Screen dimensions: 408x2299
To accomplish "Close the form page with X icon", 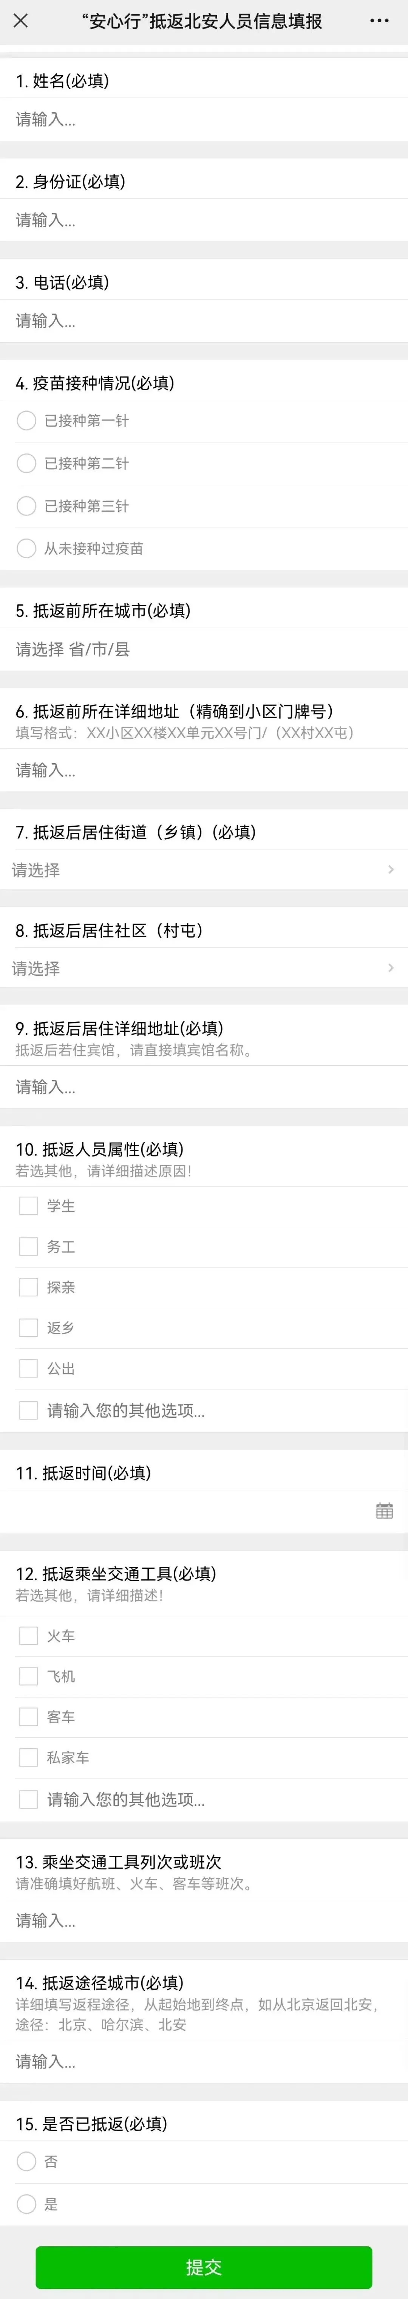I will [20, 20].
